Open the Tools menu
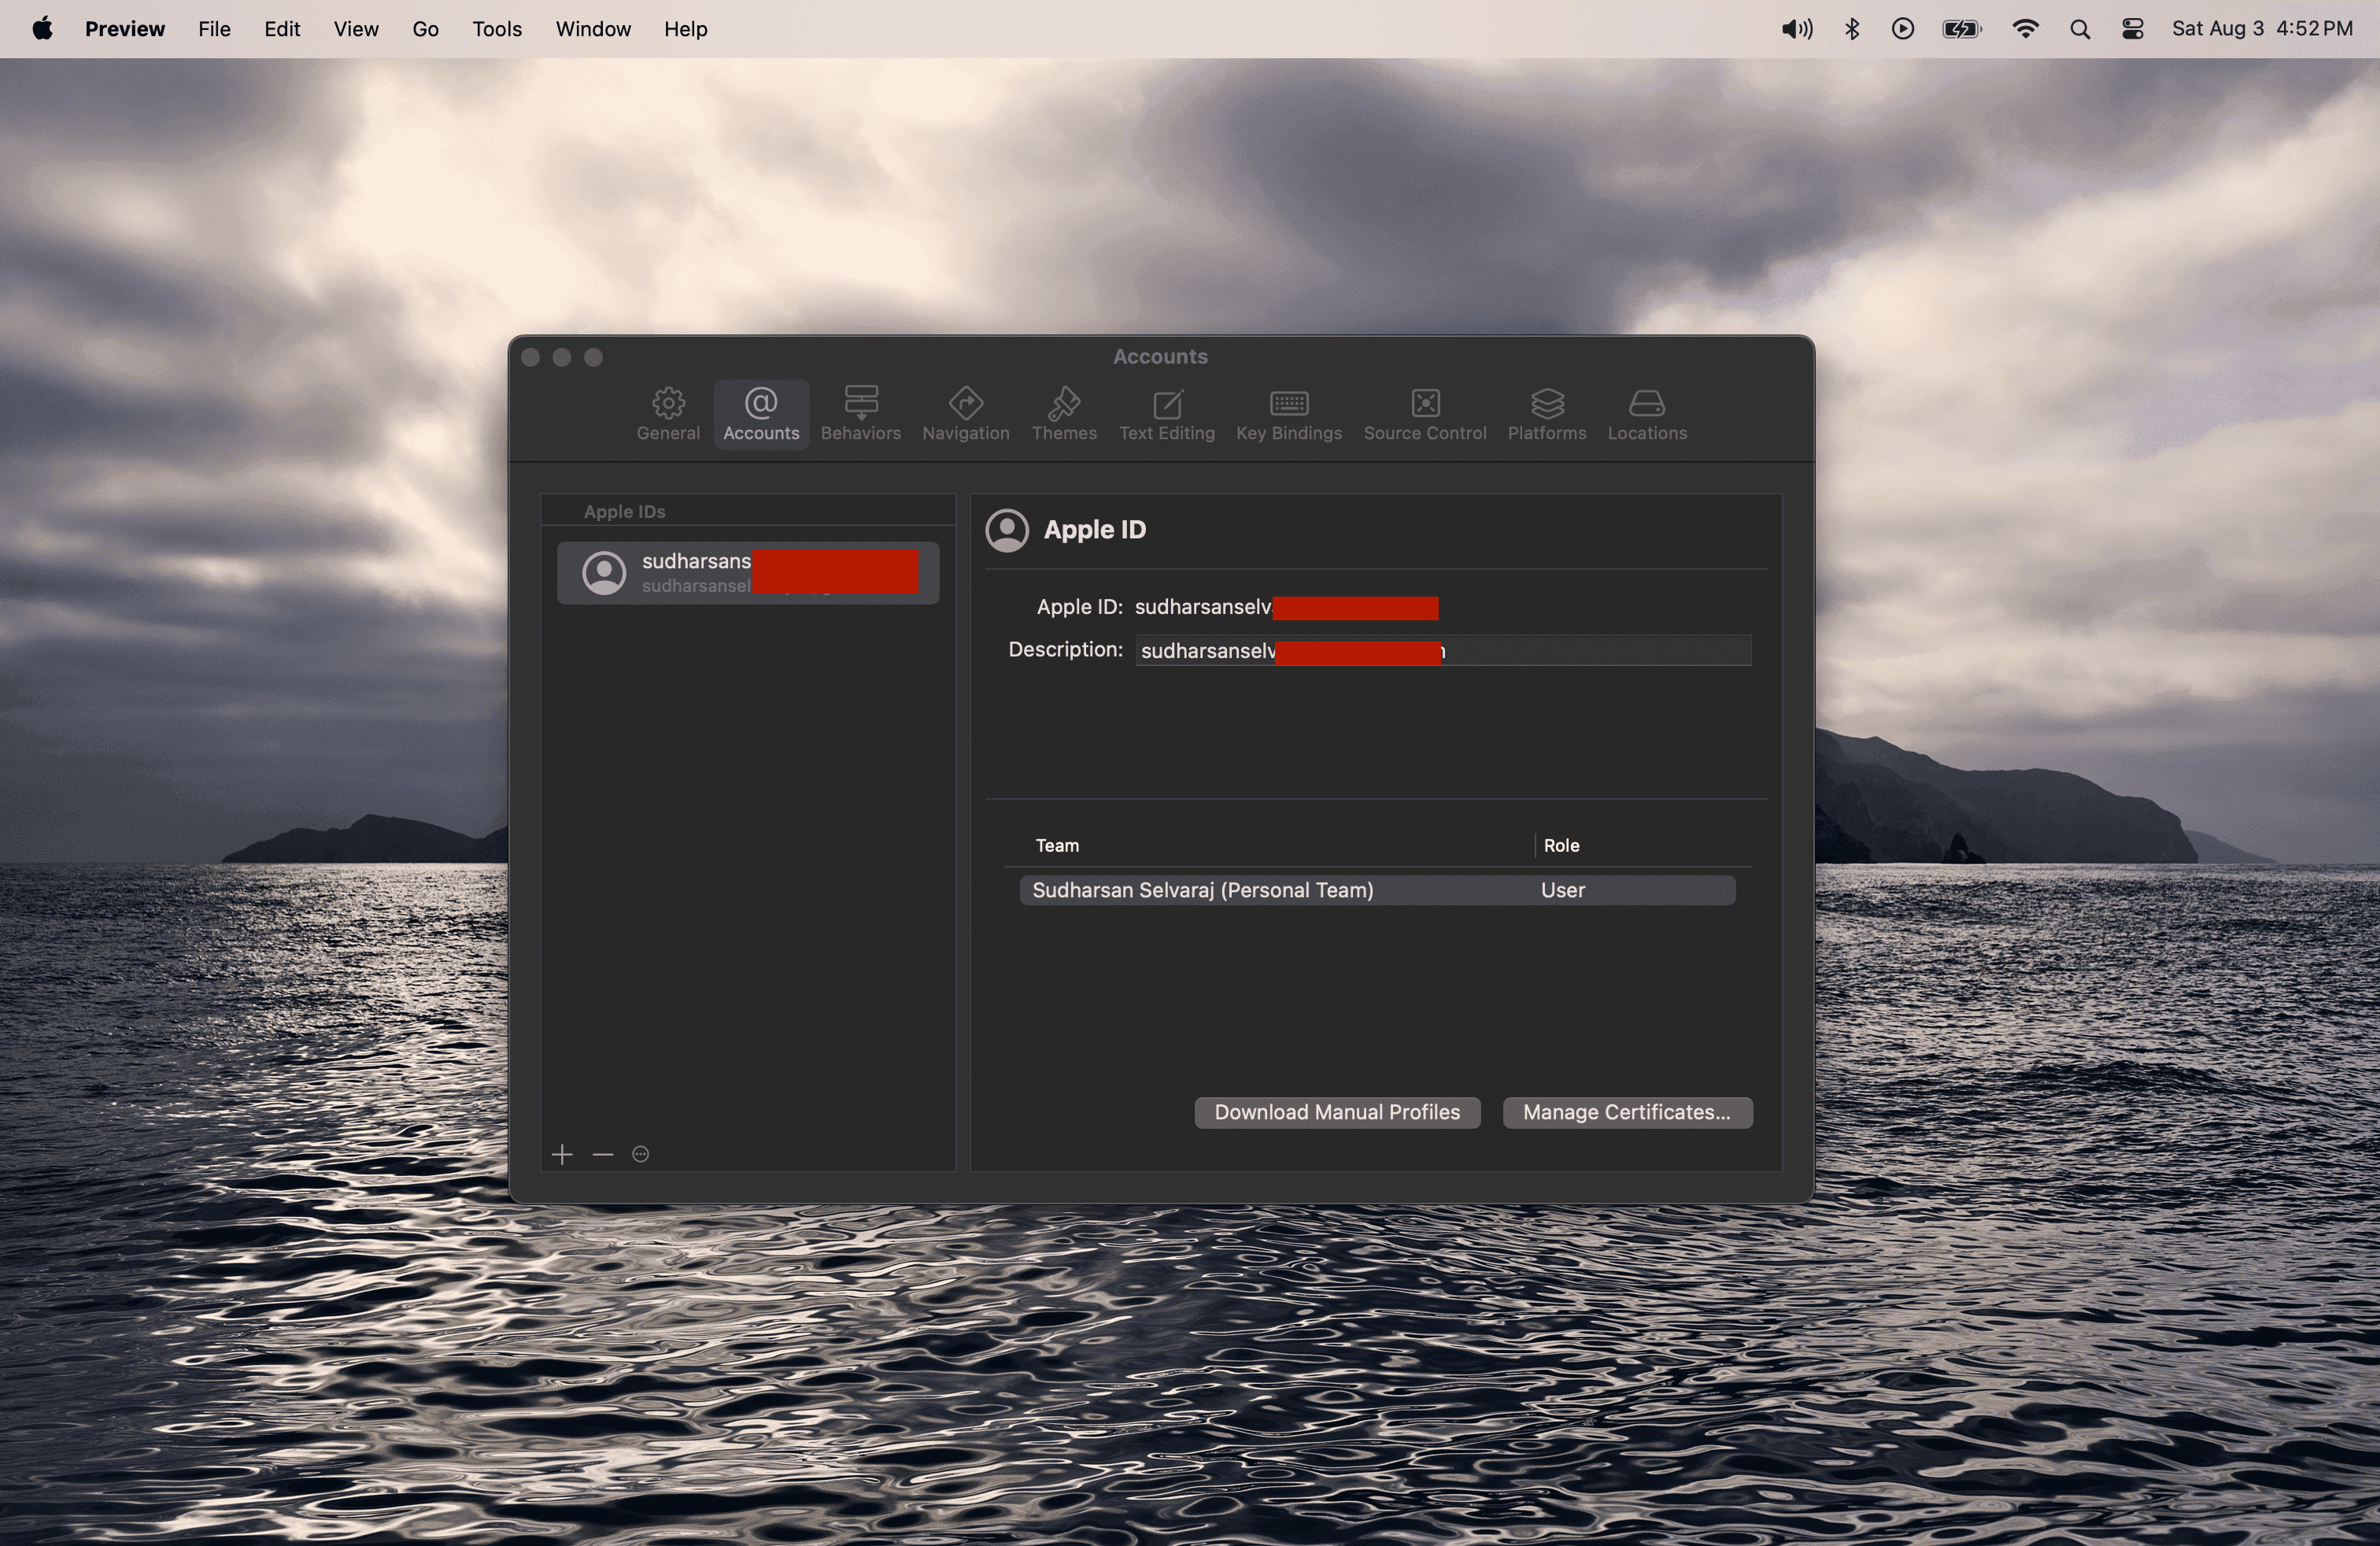 496,29
